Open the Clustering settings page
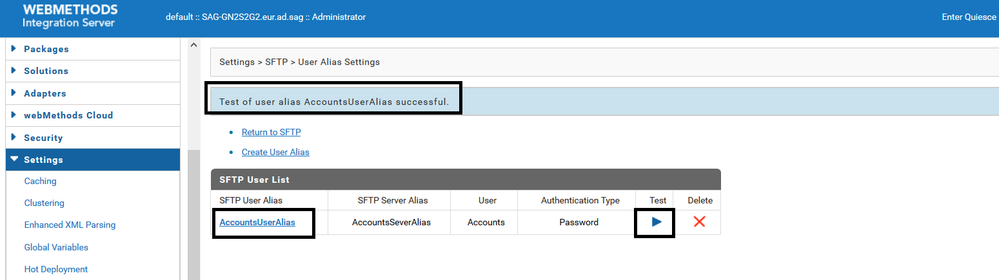 pyautogui.click(x=44, y=203)
